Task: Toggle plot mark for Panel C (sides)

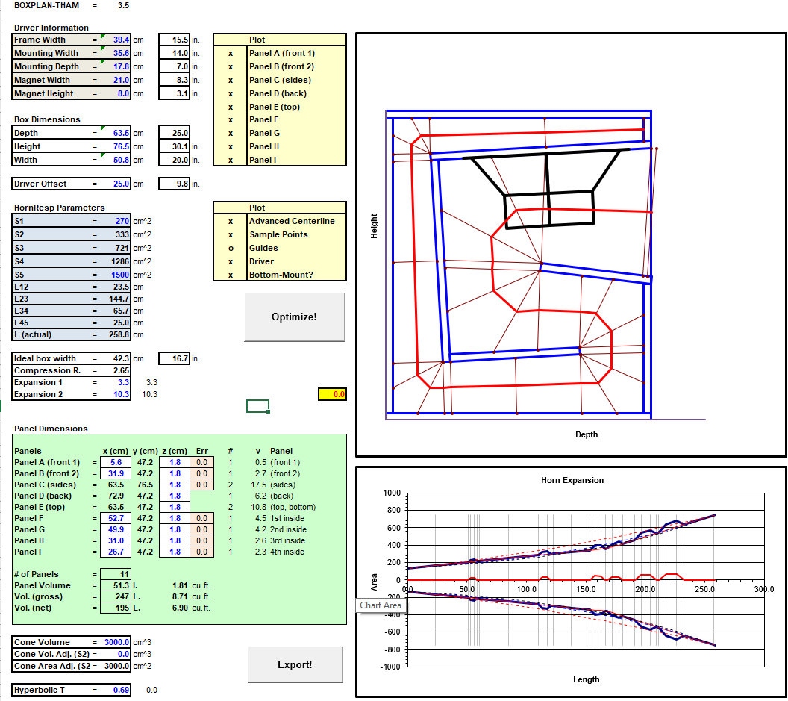Action: tap(231, 80)
